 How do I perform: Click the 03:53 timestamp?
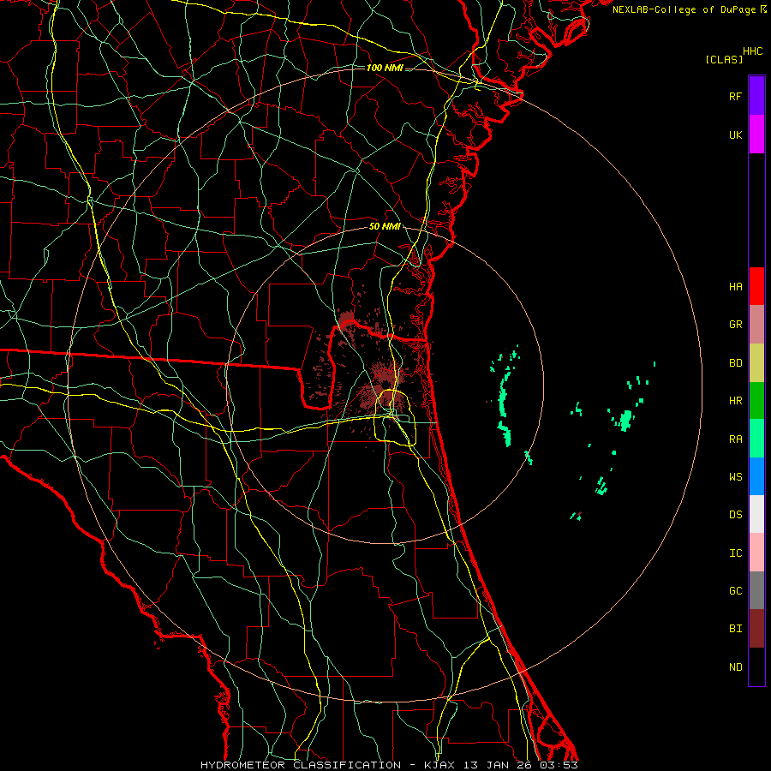558,765
